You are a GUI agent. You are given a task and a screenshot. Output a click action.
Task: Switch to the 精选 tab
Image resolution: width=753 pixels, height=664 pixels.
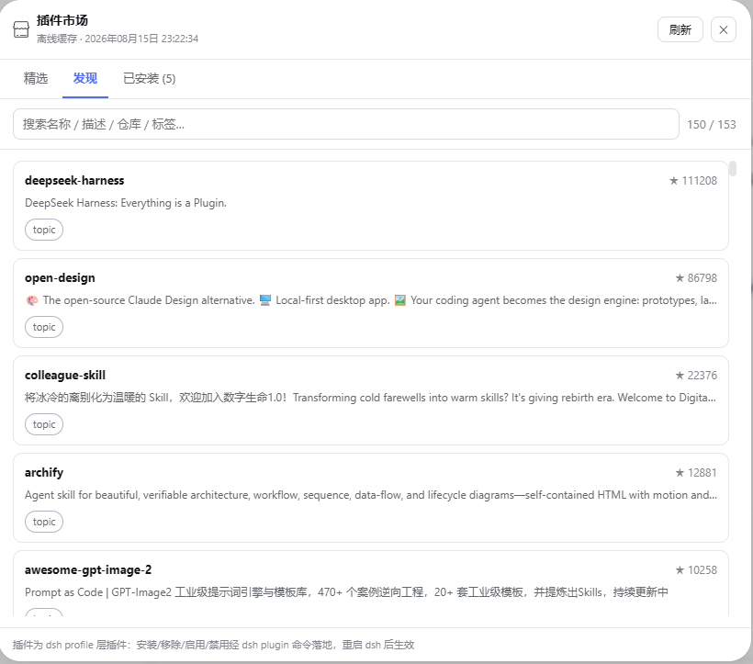(x=36, y=78)
